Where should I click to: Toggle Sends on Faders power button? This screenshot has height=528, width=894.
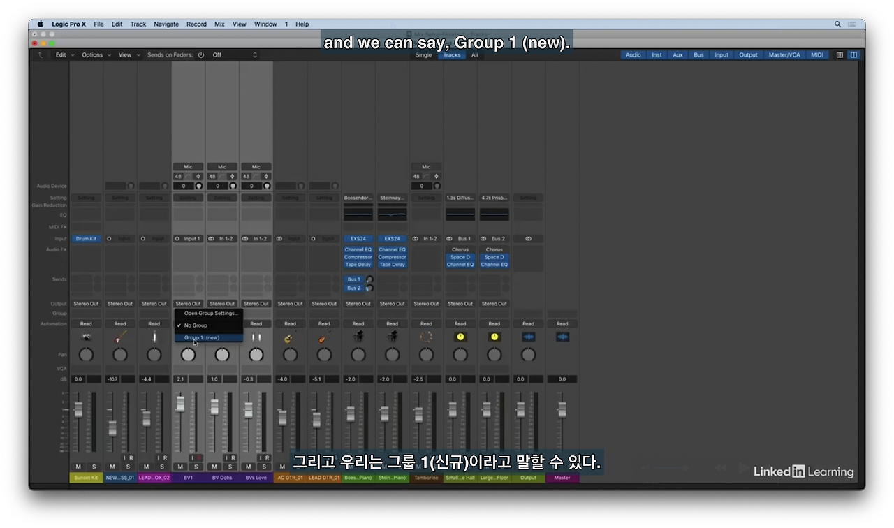(x=201, y=54)
